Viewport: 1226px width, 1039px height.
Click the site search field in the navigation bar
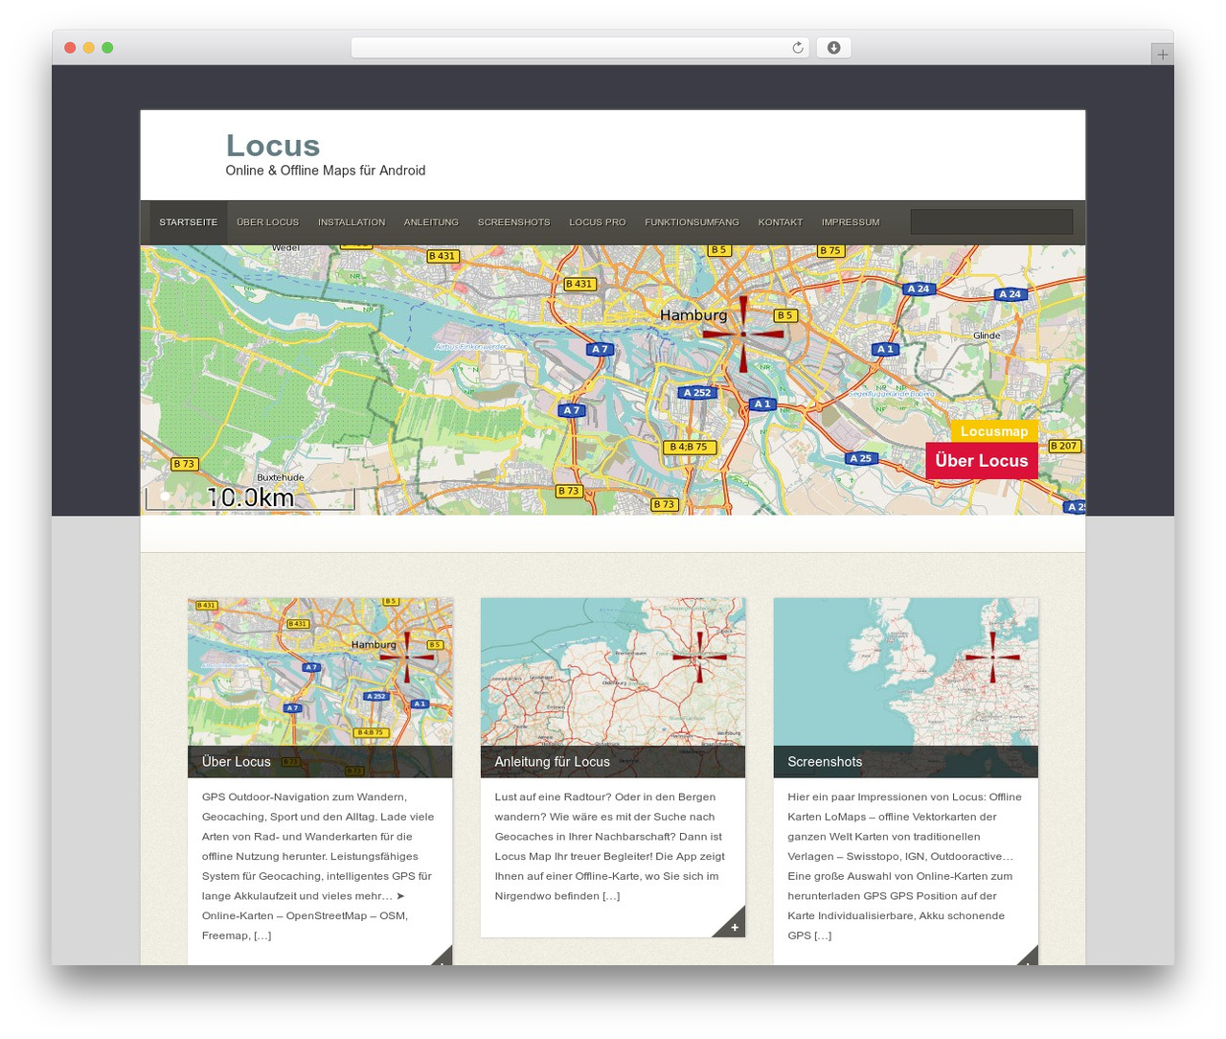click(991, 221)
